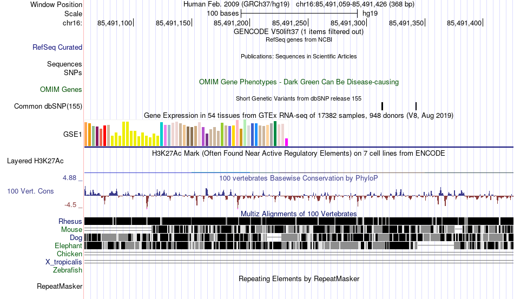Open the OMIM Gene Phenotypes track title
Viewport: 514px width, 299px height.
click(299, 82)
